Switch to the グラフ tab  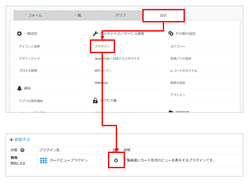pos(121,15)
